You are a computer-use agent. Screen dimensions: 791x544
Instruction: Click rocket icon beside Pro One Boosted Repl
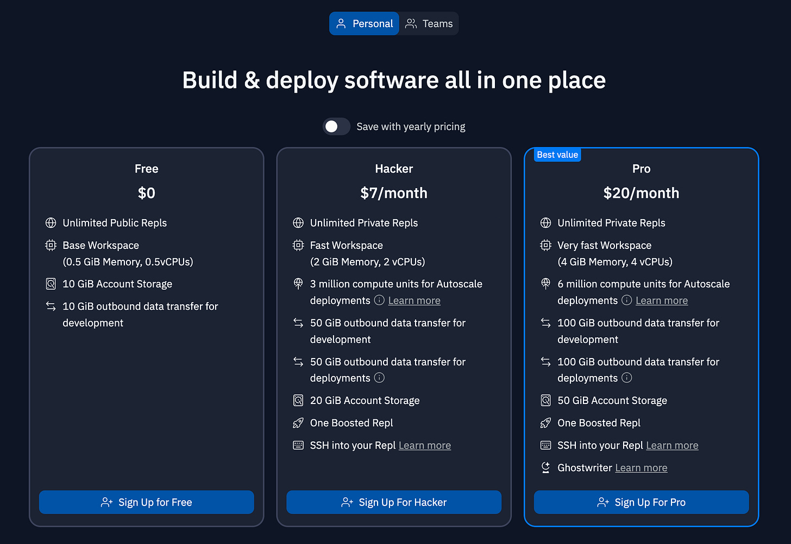point(545,423)
